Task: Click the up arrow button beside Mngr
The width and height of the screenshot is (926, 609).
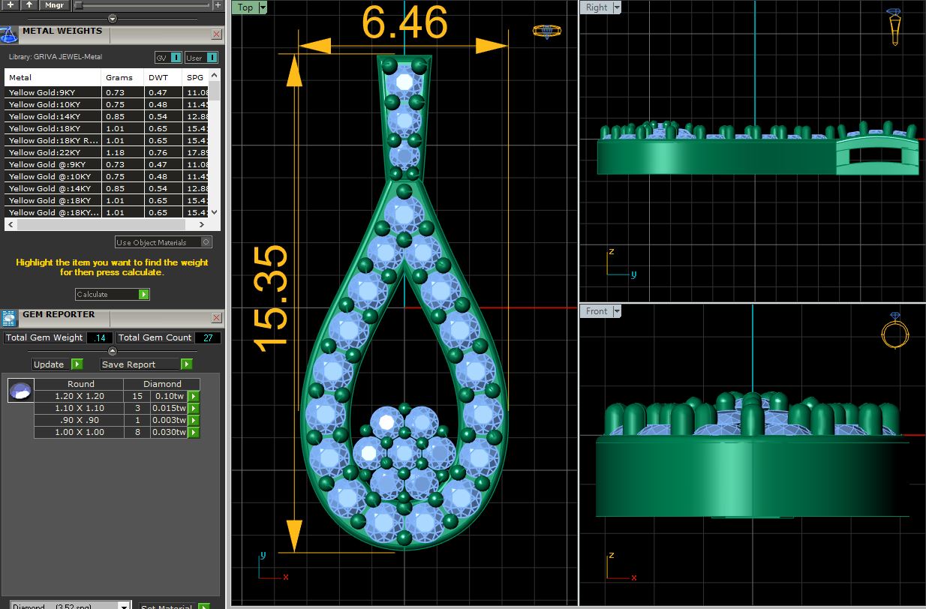Action: [29, 4]
